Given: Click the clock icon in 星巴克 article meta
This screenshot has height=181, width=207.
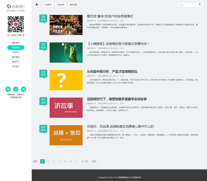Looking at the screenshot, I should 107,21.
